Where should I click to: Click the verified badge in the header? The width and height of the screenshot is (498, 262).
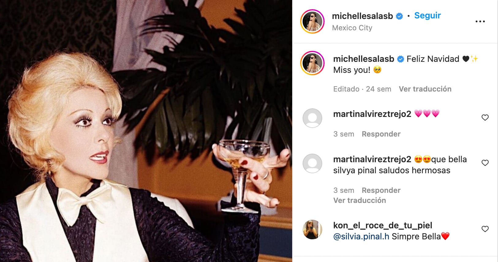pos(399,16)
